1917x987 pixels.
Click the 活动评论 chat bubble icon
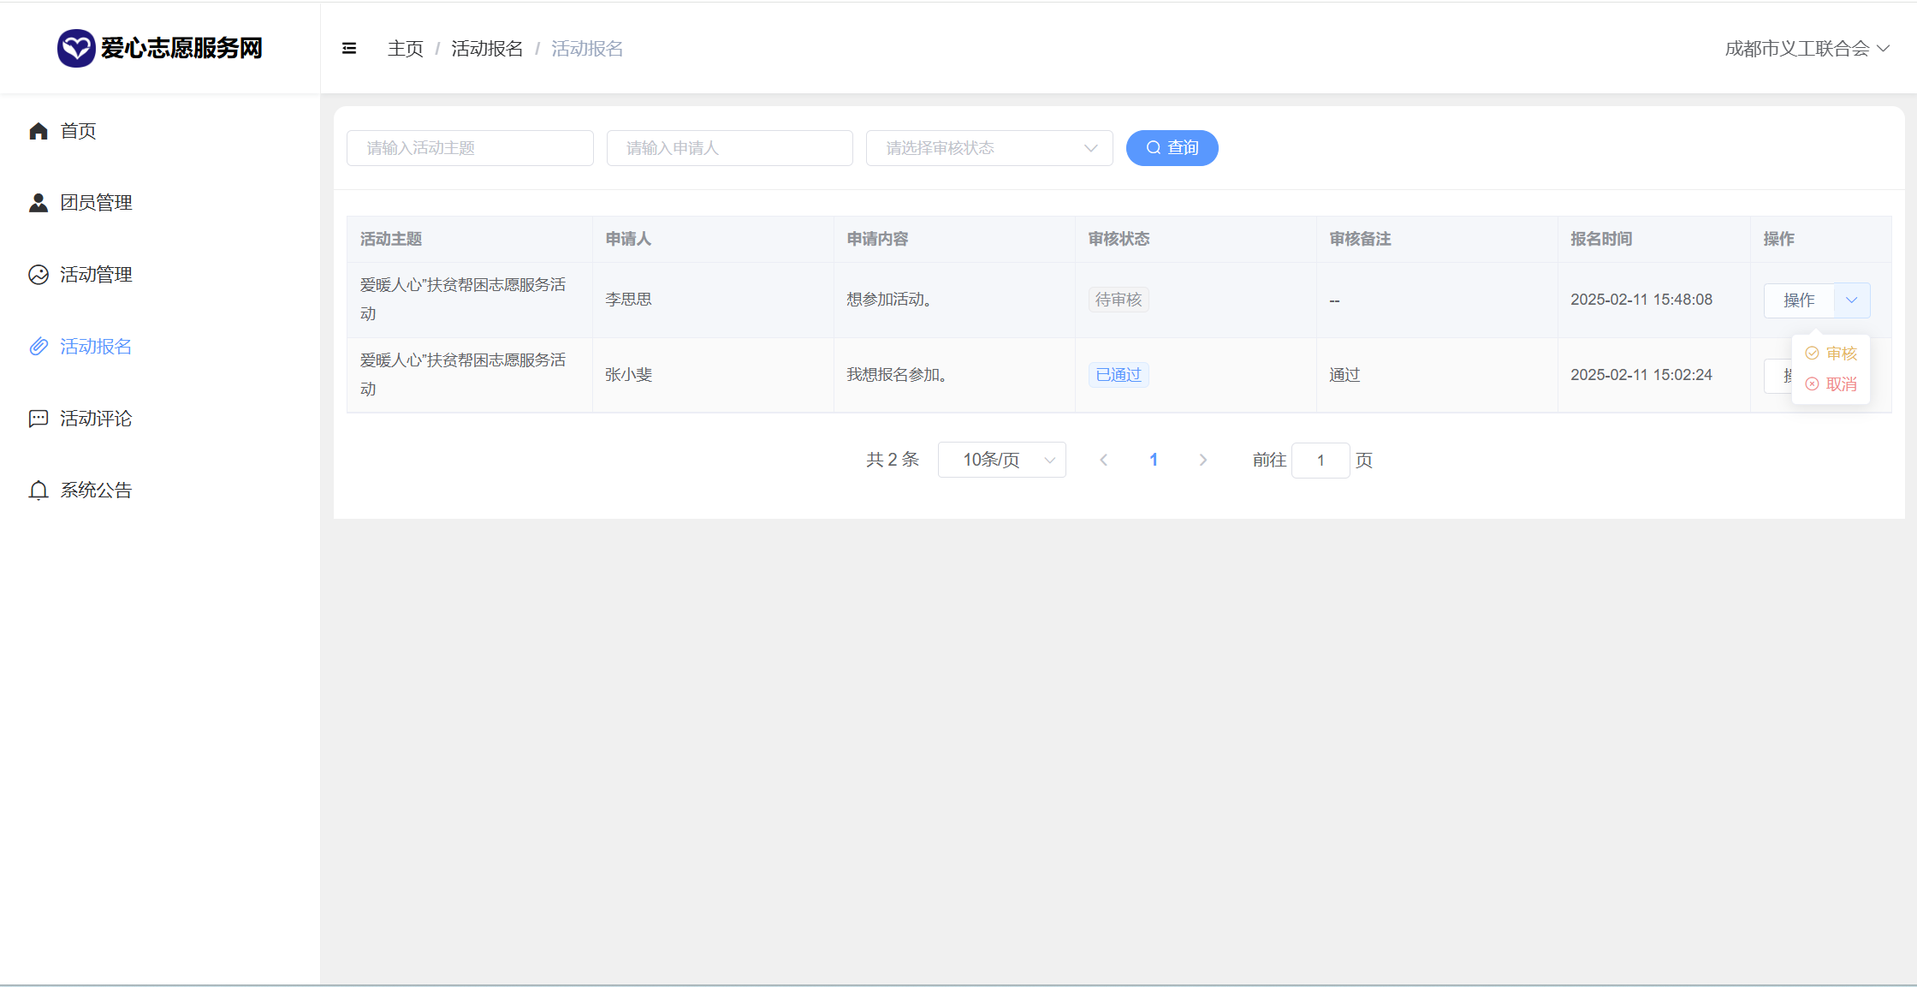pyautogui.click(x=39, y=419)
